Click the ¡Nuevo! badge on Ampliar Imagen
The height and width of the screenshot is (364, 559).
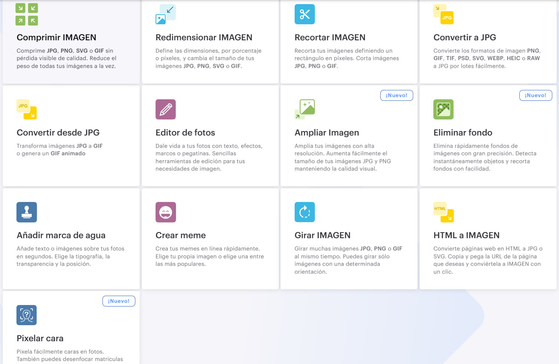396,96
